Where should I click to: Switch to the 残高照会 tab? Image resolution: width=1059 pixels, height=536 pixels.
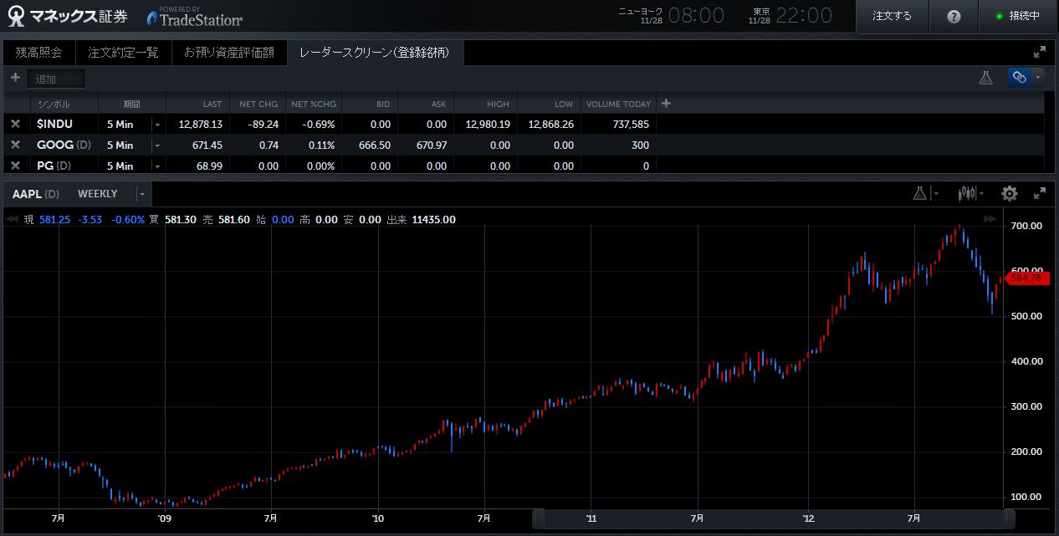click(x=38, y=52)
